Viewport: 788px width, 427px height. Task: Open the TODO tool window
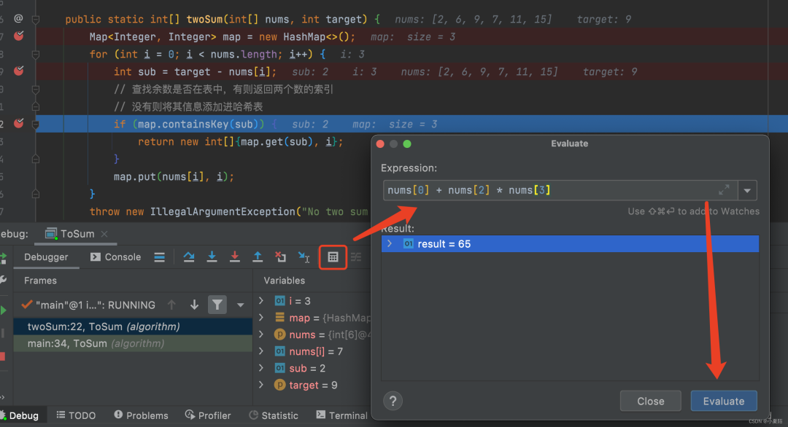[76, 415]
